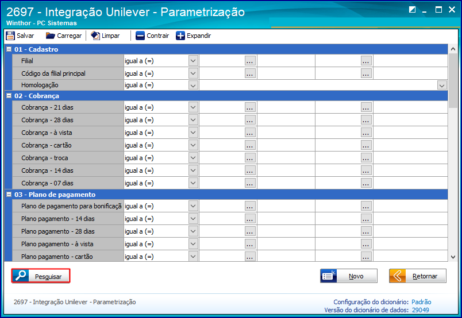Open the Carregar folder option
The height and width of the screenshot is (318, 462).
click(x=64, y=36)
